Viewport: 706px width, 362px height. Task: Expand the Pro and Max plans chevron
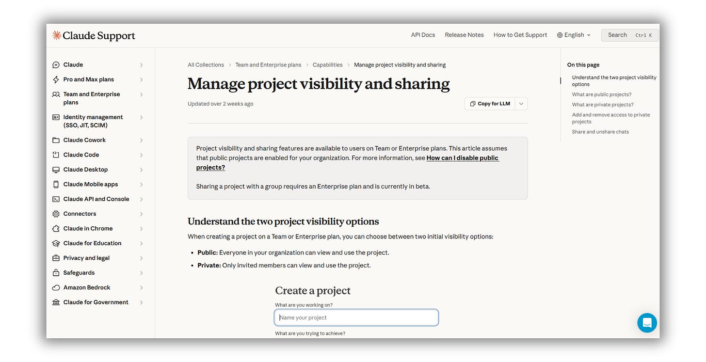point(142,79)
